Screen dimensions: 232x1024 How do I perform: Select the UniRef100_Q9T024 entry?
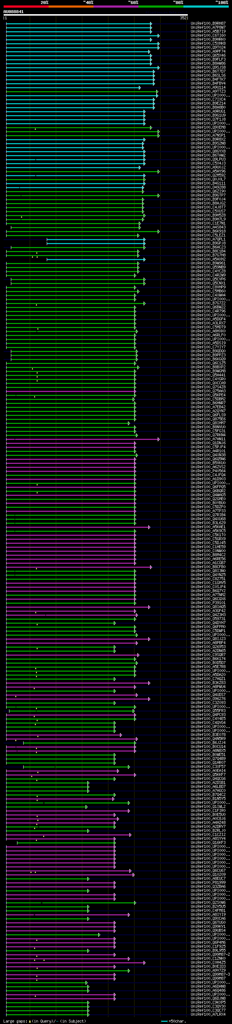[208, 47]
